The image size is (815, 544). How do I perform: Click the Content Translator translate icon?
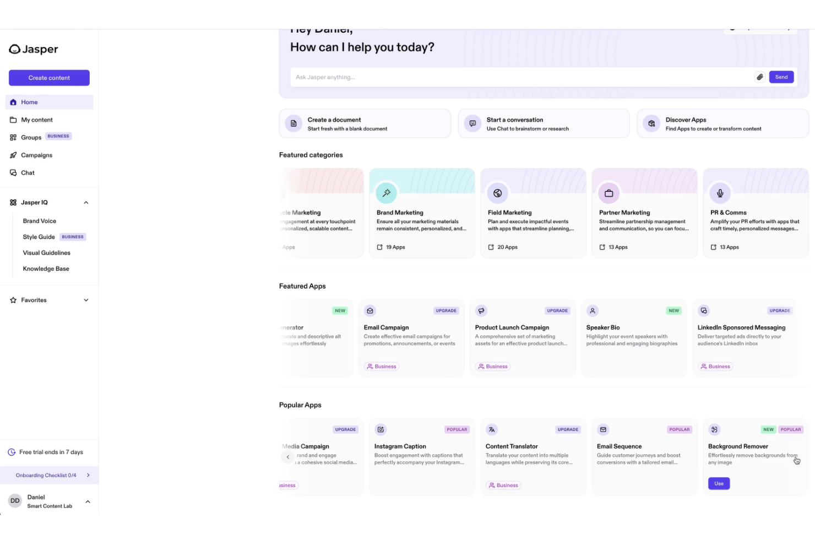(492, 429)
